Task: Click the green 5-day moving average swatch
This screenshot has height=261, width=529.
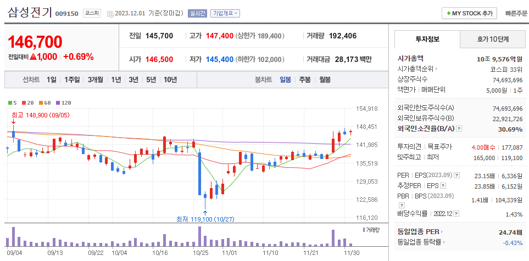Action: (10, 103)
